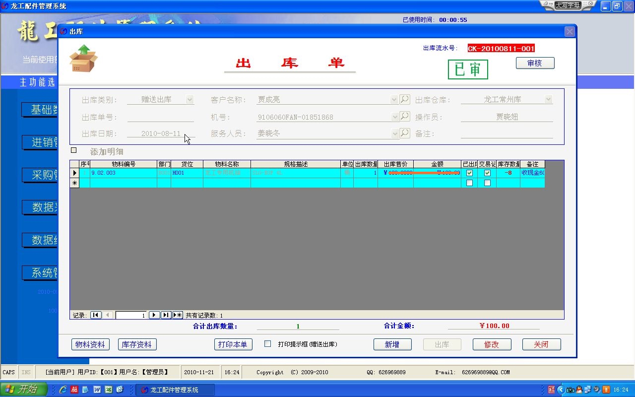The height and width of the screenshot is (397, 635).
Task: Select the current row indicator arrow
Action: (x=75, y=173)
